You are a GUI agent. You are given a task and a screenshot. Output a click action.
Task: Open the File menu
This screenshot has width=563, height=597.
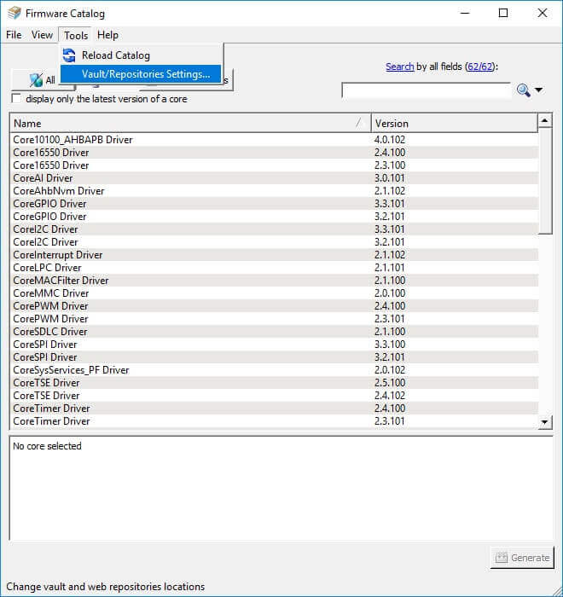14,35
